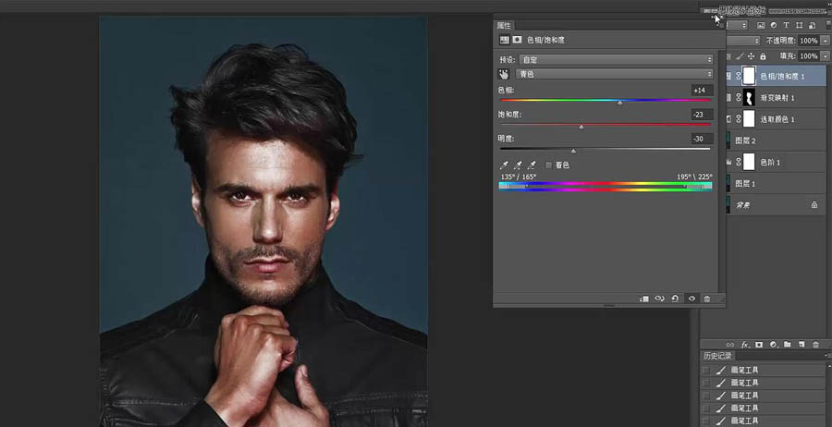Filter layers by type (T) layers
This screenshot has width=832, height=427.
(x=787, y=25)
